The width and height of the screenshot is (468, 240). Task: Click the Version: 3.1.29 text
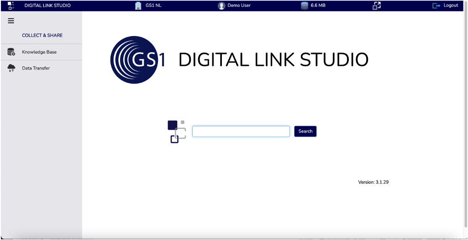tap(373, 182)
